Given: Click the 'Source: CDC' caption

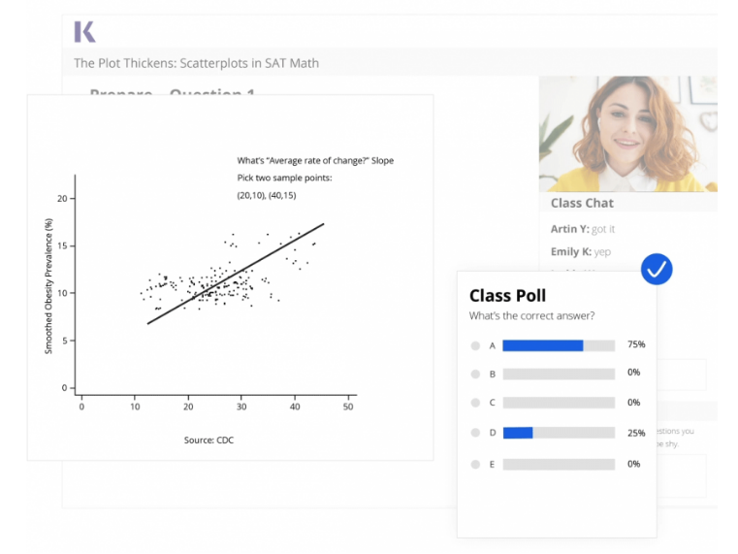Looking at the screenshot, I should (209, 440).
